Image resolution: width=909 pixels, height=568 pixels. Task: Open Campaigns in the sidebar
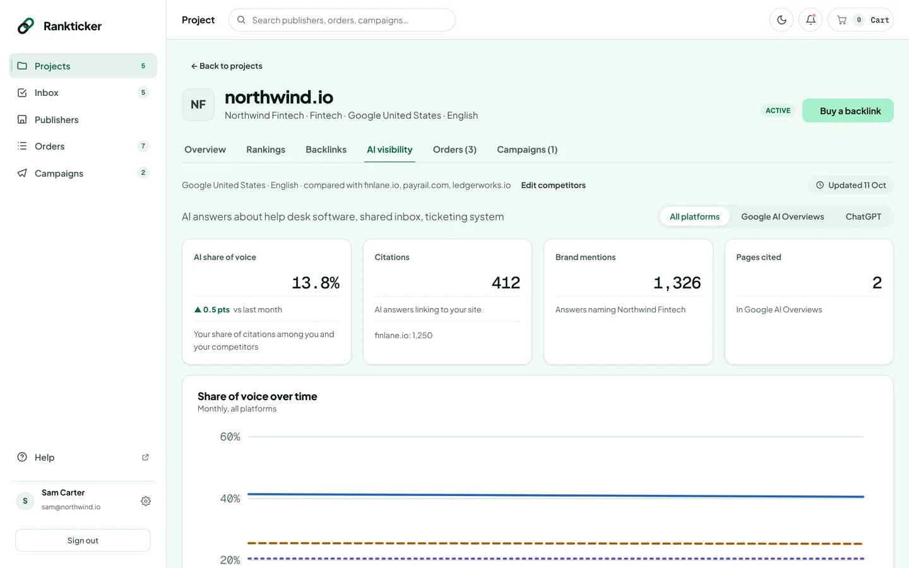point(83,173)
